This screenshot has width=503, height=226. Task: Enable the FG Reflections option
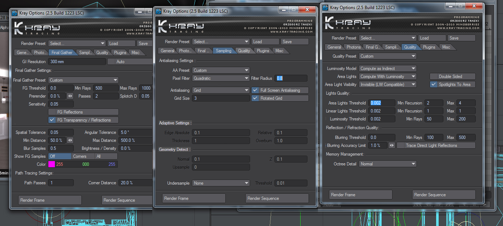click(83, 112)
